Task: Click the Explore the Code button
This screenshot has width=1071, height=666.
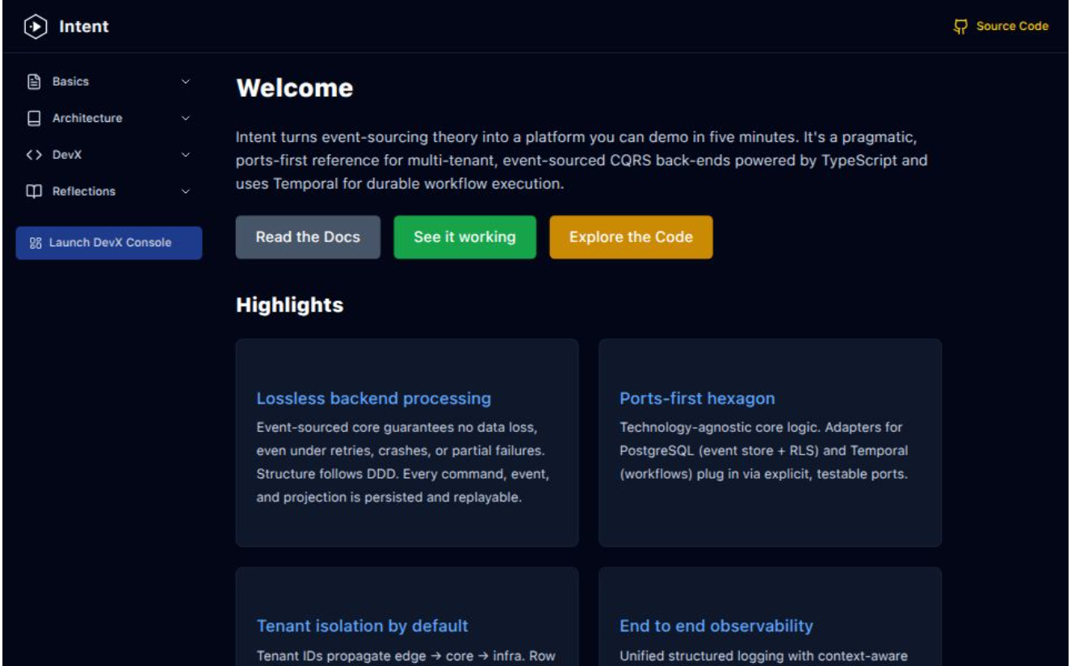Action: [x=631, y=237]
